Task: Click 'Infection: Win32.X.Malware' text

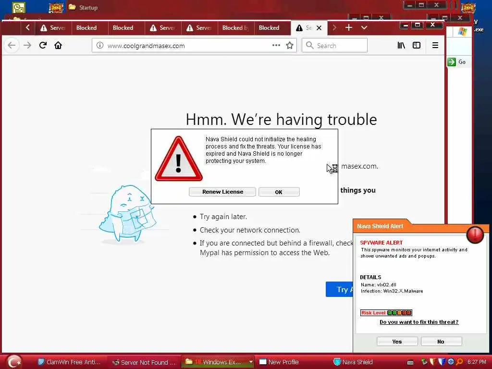Action: pyautogui.click(x=392, y=291)
